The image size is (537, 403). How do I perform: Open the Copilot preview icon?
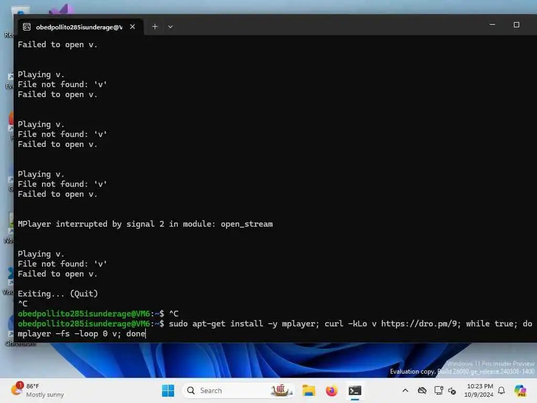point(520,390)
